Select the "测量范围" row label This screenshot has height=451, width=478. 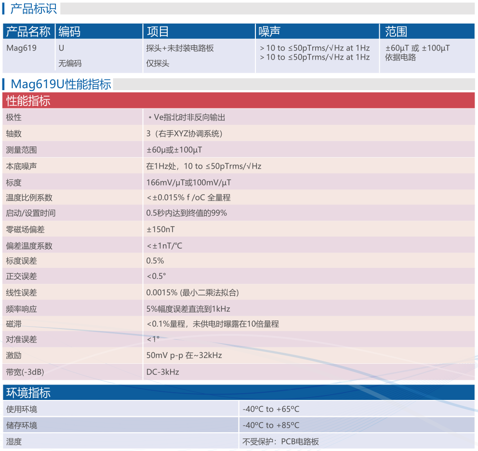[x=21, y=150]
